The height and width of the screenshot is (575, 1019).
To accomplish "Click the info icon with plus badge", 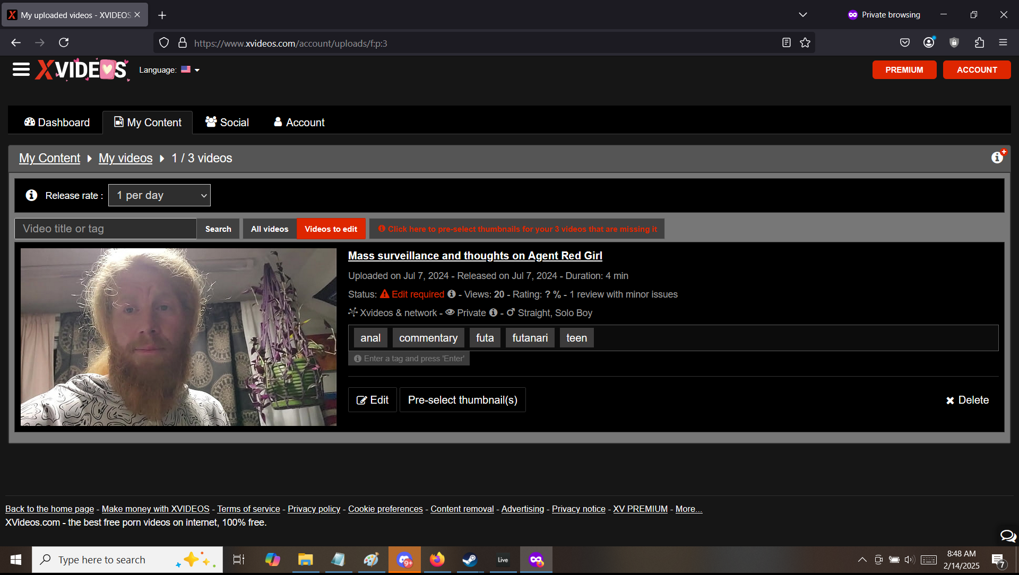I will click(997, 157).
